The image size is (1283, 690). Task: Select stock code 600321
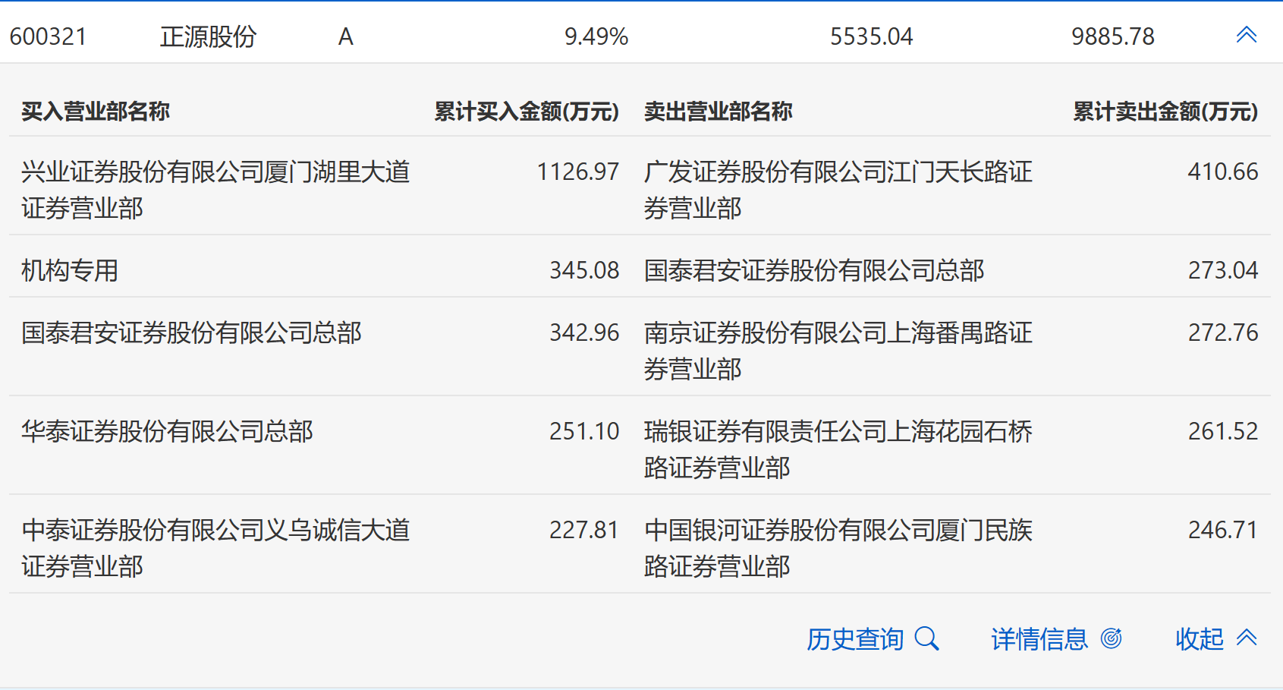(48, 36)
